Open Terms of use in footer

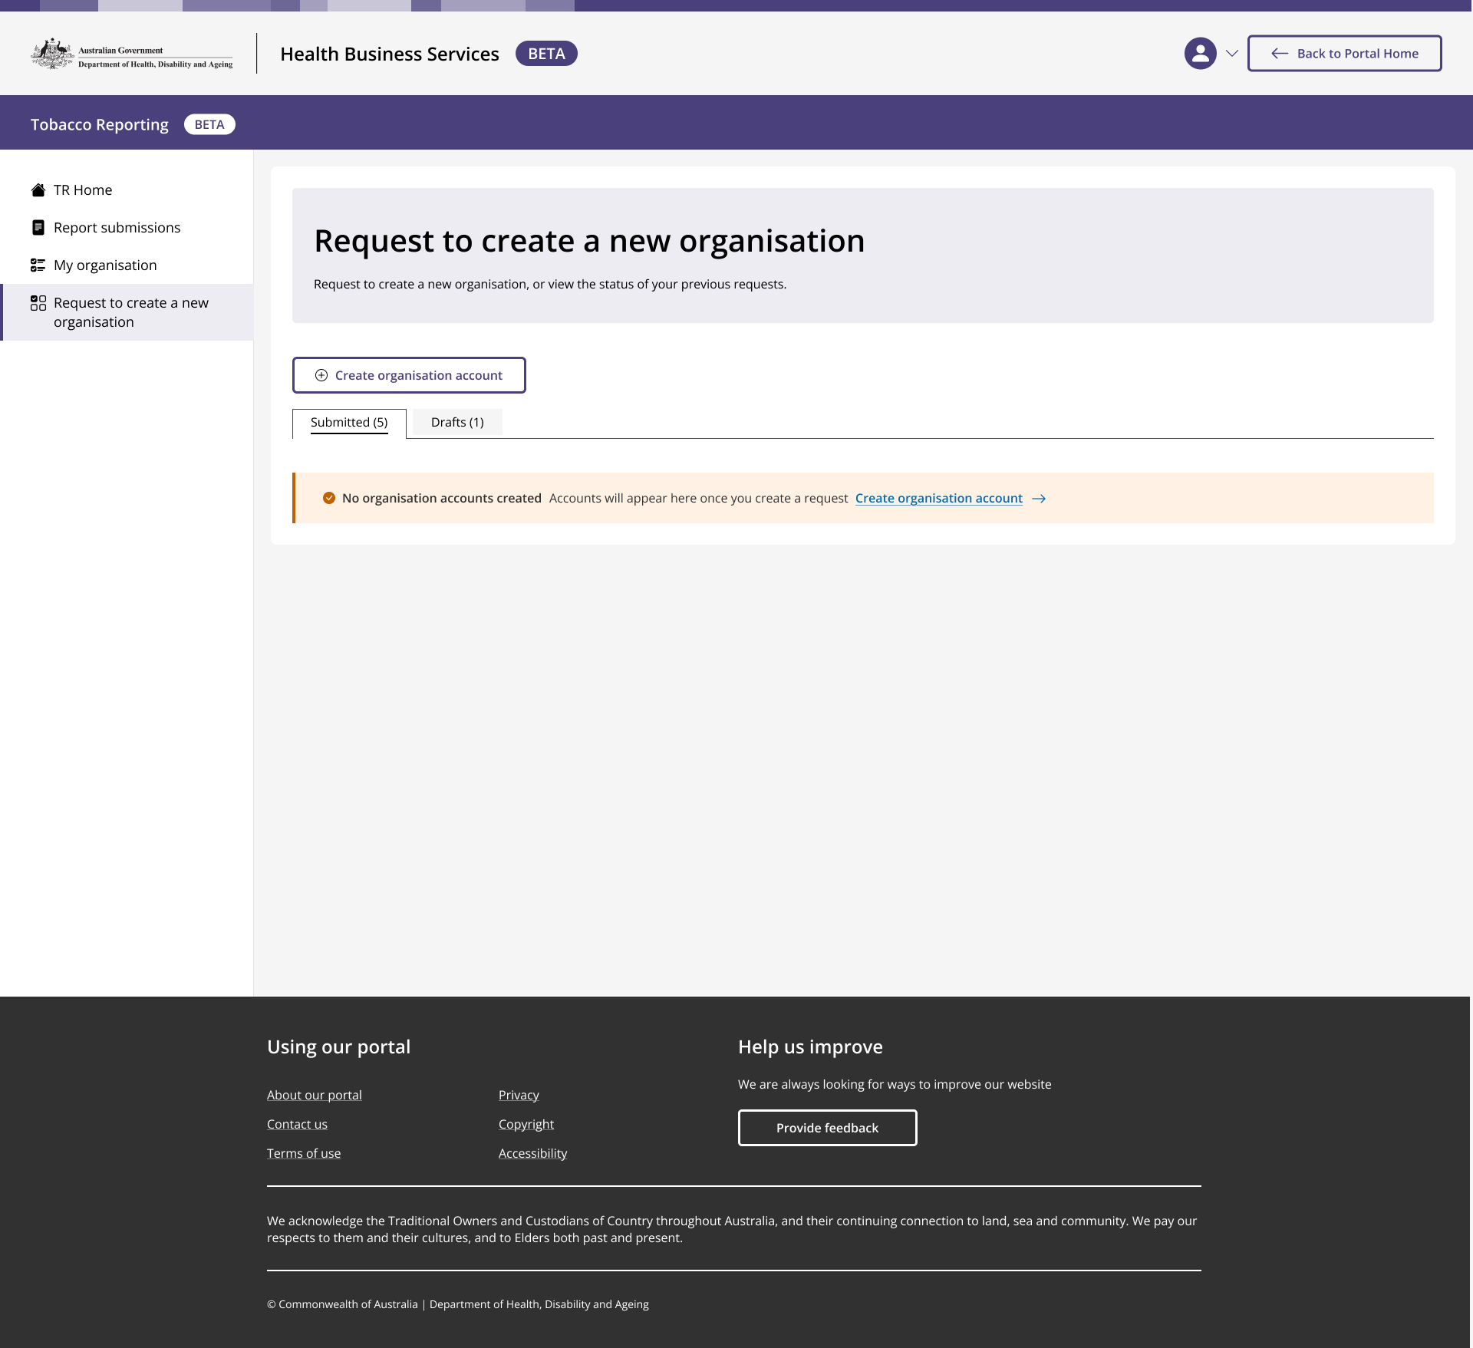(304, 1153)
